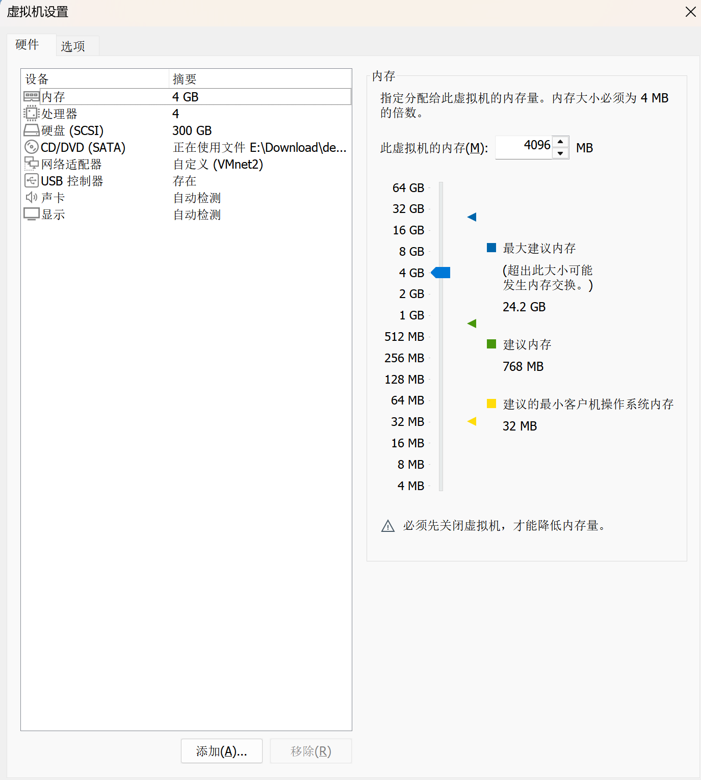The height and width of the screenshot is (780, 701).
Task: Click the hard disk (SCSI) icon
Action: 32,130
